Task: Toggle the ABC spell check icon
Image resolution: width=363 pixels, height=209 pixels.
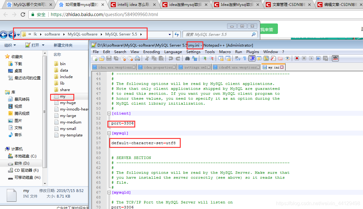Action: tap(335, 58)
